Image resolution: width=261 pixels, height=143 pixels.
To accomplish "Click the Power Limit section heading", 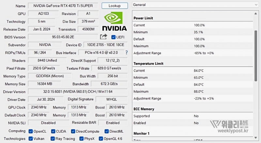I will [143, 18].
